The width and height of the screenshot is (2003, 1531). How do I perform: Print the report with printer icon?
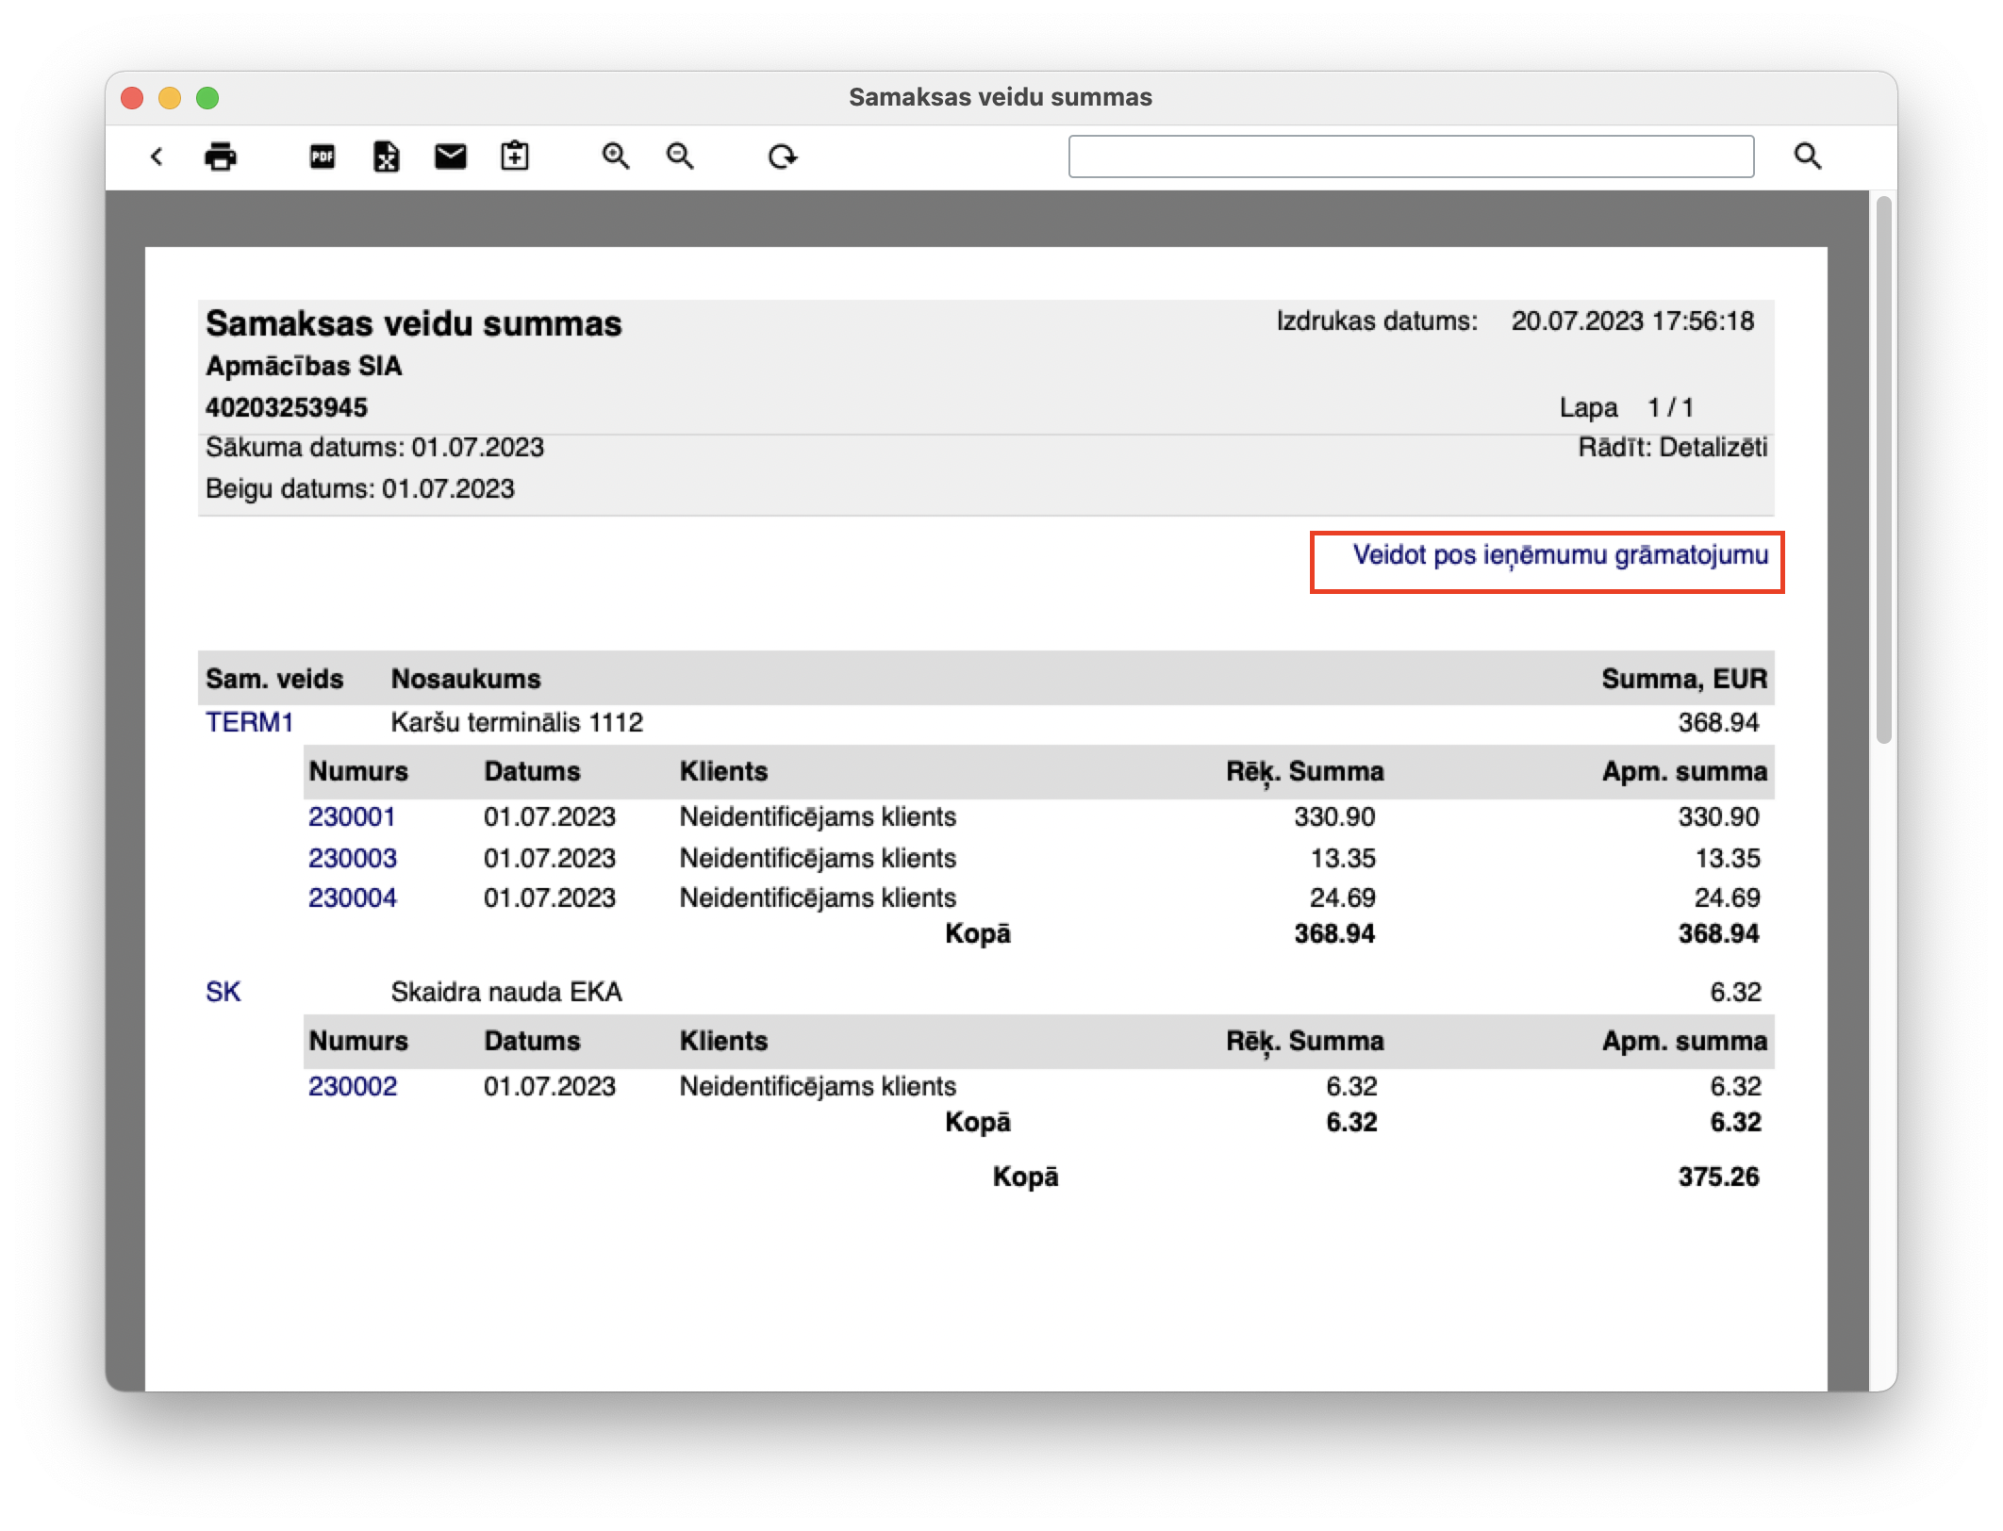tap(221, 156)
